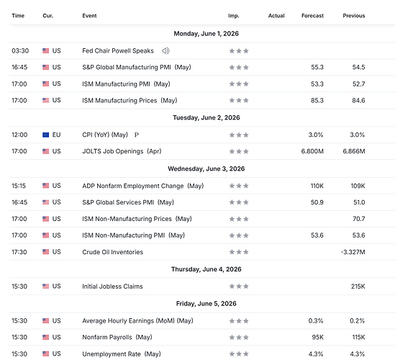Open the Fed Chair Powell Speaks event
The height and width of the screenshot is (360, 395).
pyautogui.click(x=118, y=51)
